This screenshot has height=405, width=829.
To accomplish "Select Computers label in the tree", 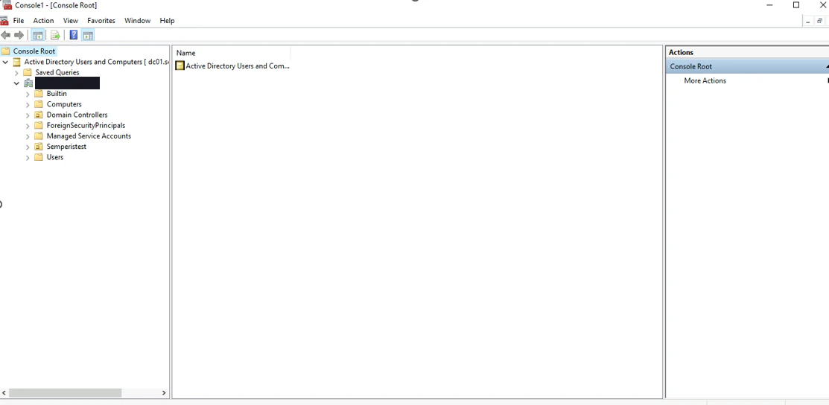I will tap(64, 104).
